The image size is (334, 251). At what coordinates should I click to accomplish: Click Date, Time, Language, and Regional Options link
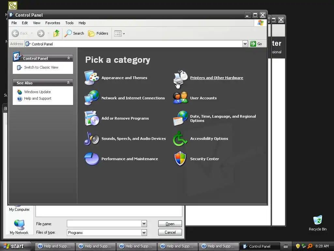click(x=223, y=118)
